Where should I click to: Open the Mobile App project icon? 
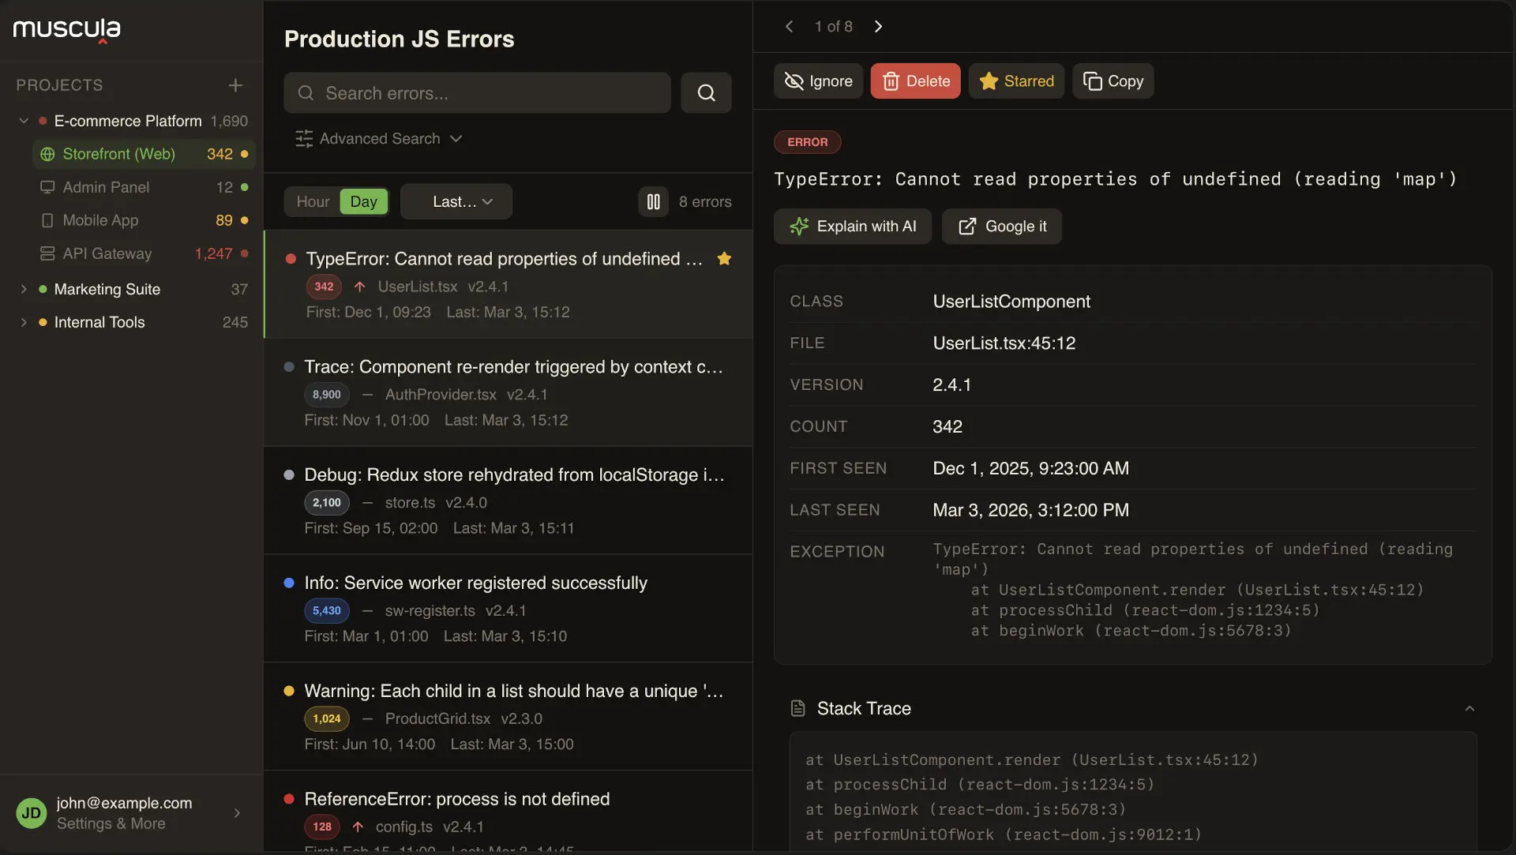(x=47, y=220)
